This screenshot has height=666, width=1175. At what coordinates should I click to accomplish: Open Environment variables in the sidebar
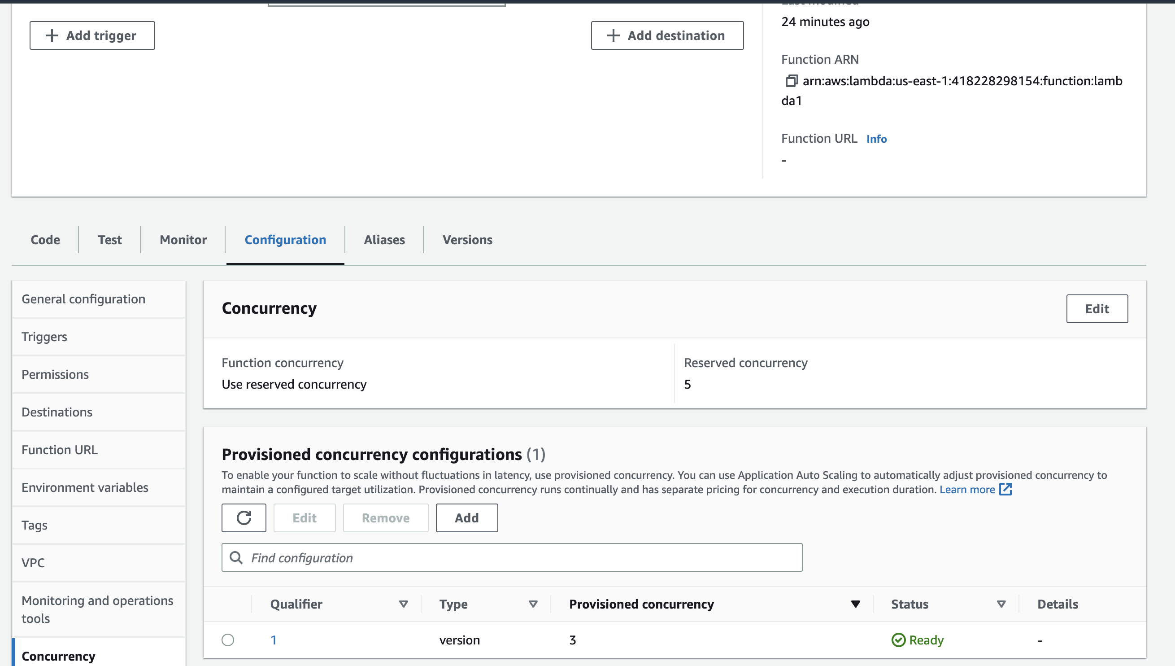pyautogui.click(x=85, y=487)
